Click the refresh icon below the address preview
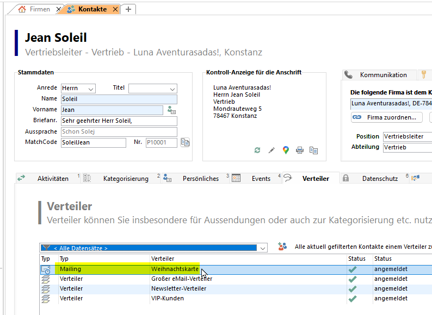Viewport: 432px width, 315px height. click(257, 150)
